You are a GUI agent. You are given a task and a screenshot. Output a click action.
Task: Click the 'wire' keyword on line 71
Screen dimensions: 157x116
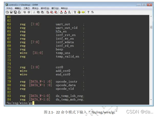[24, 53]
